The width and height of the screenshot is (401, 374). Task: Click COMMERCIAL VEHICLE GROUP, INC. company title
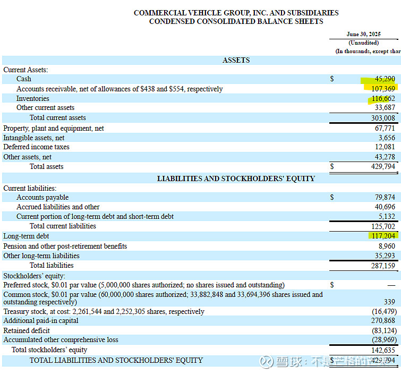click(236, 13)
